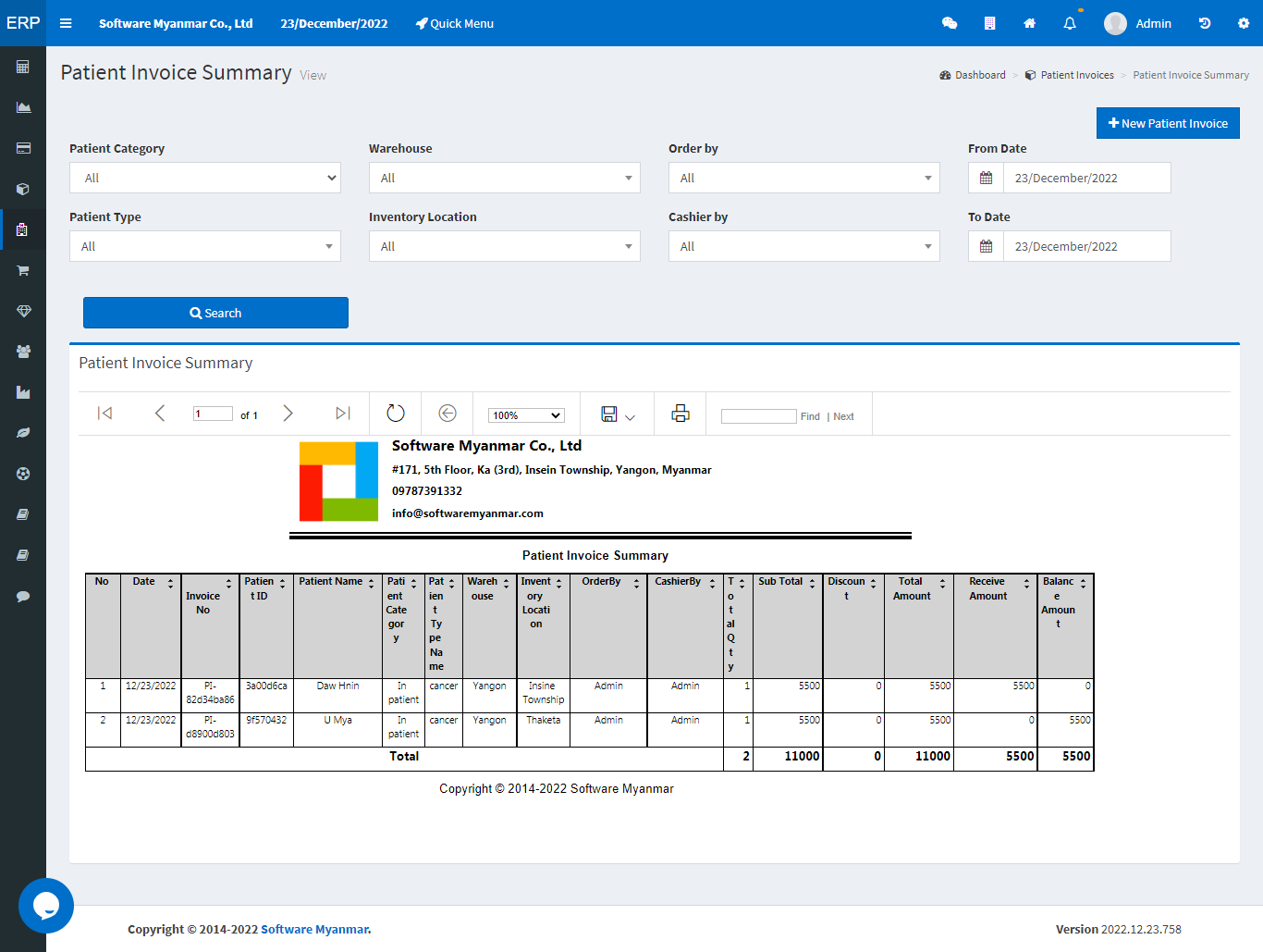Open notifications bell

1070,23
